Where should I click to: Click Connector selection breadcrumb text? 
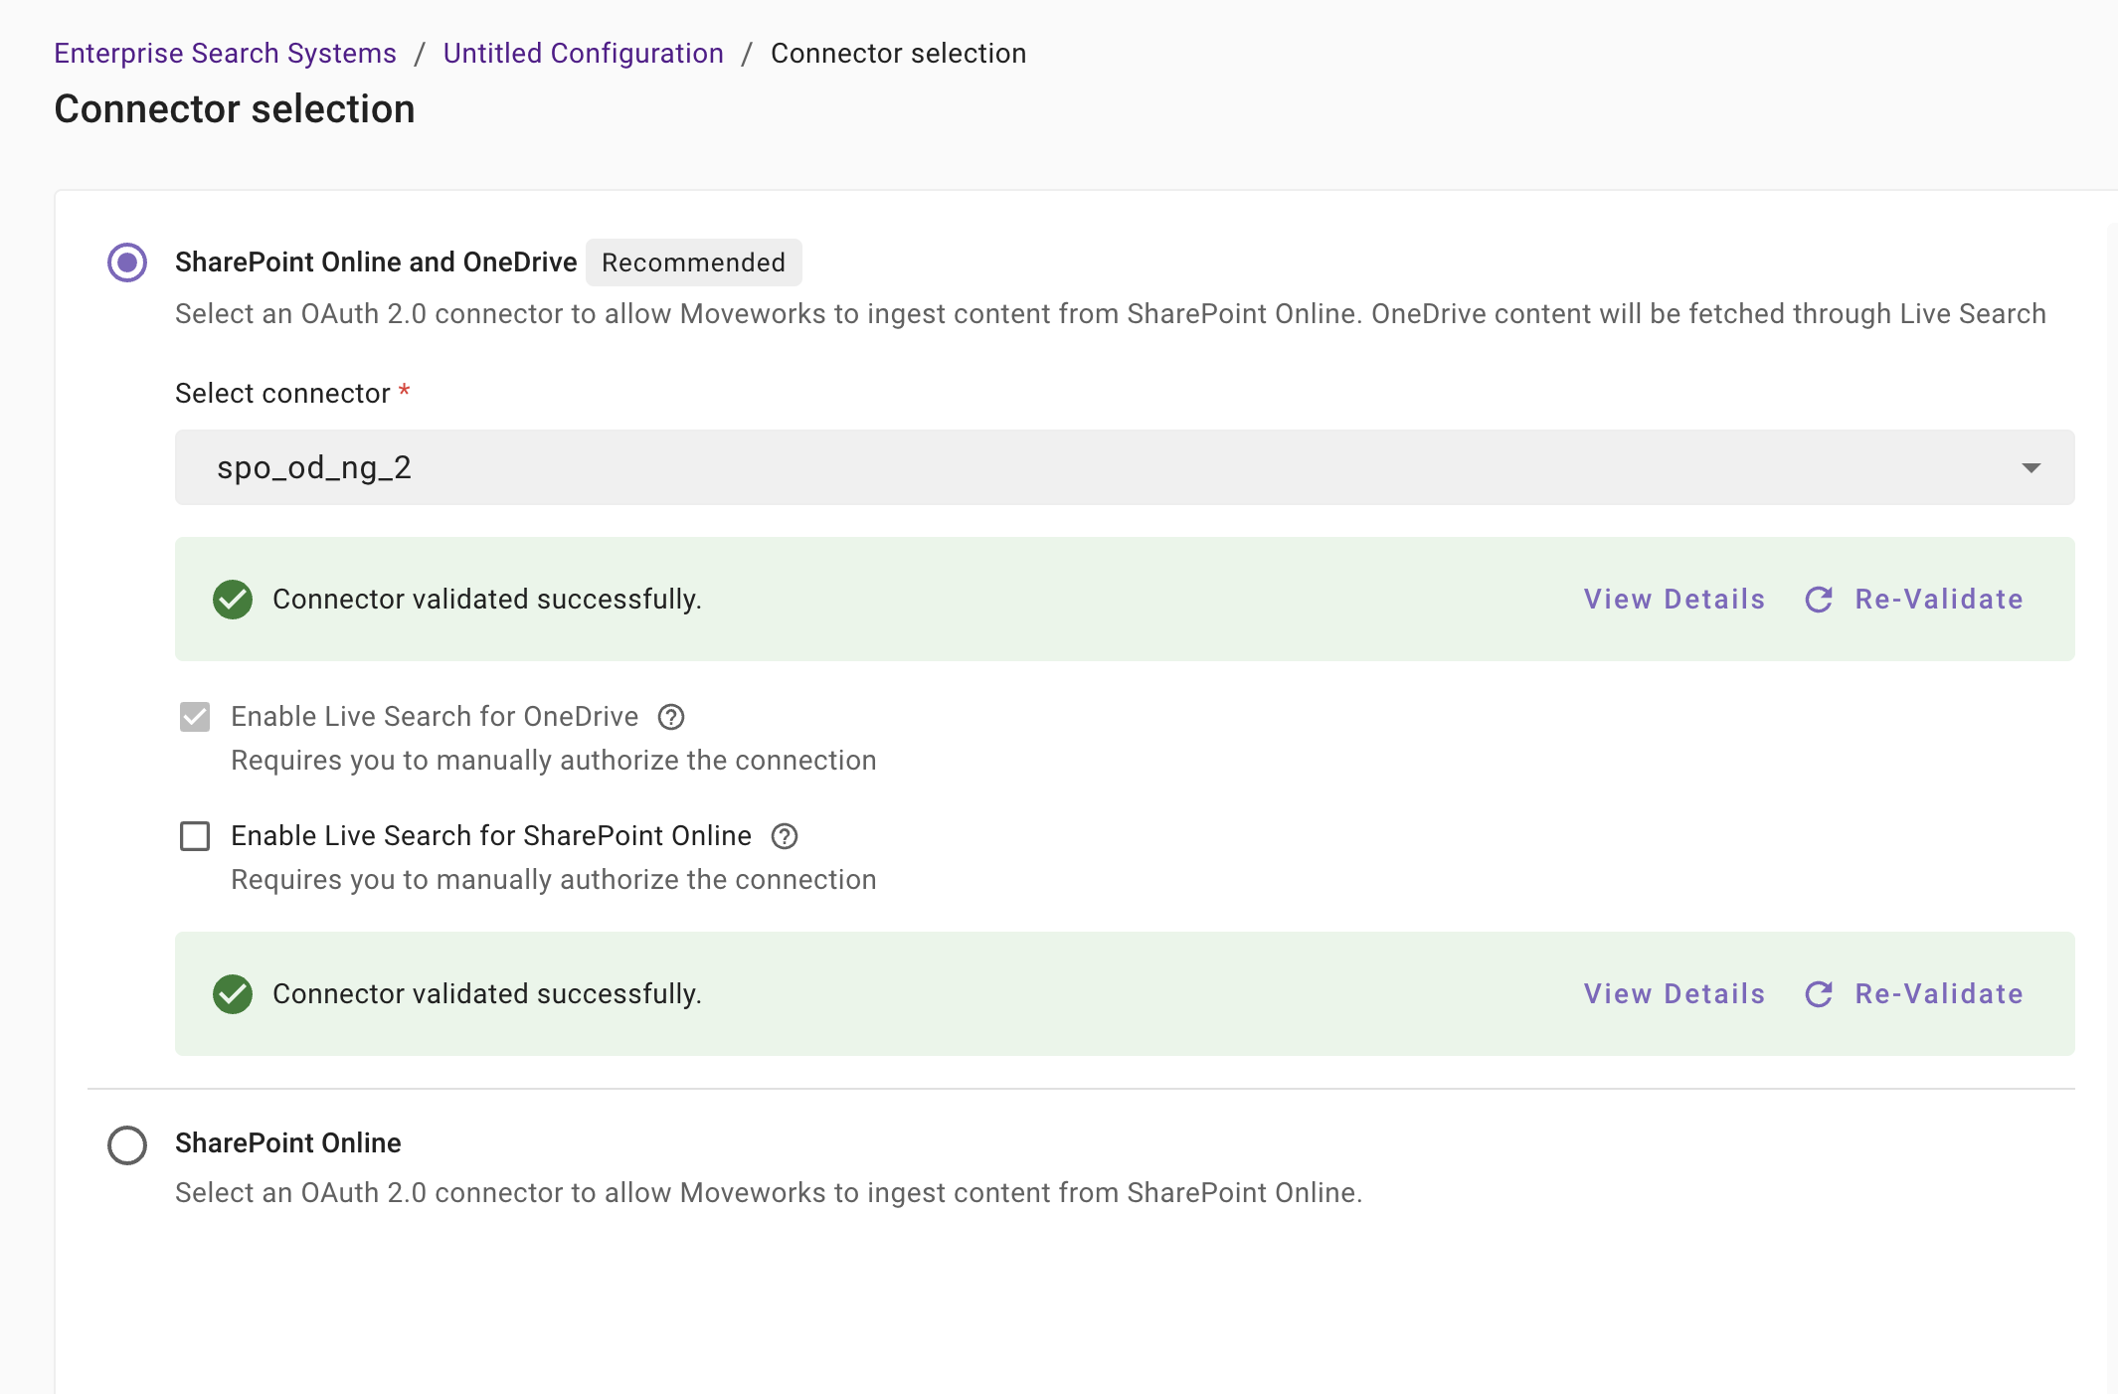[898, 54]
